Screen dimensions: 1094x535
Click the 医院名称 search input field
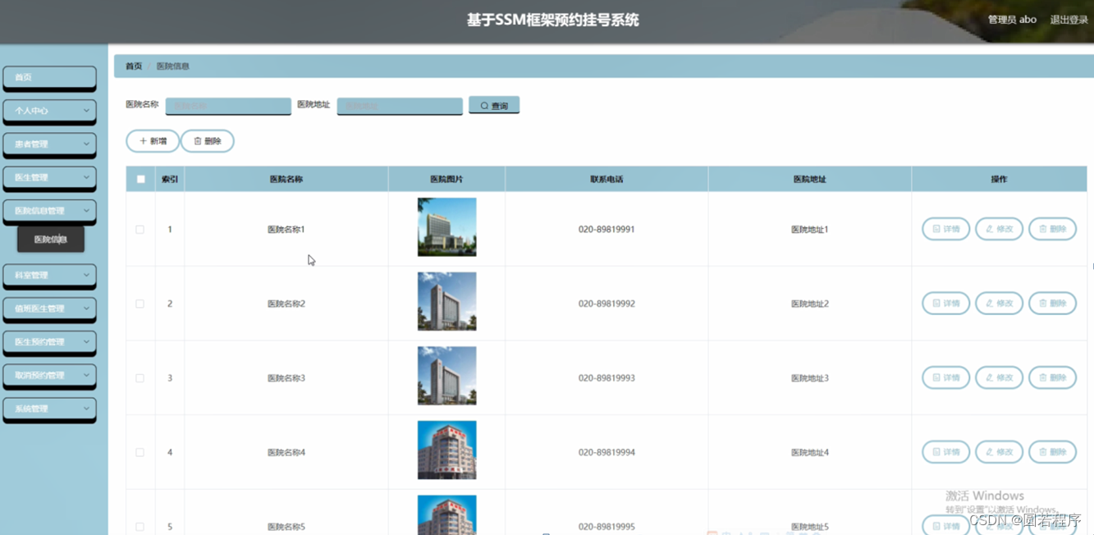pyautogui.click(x=227, y=105)
